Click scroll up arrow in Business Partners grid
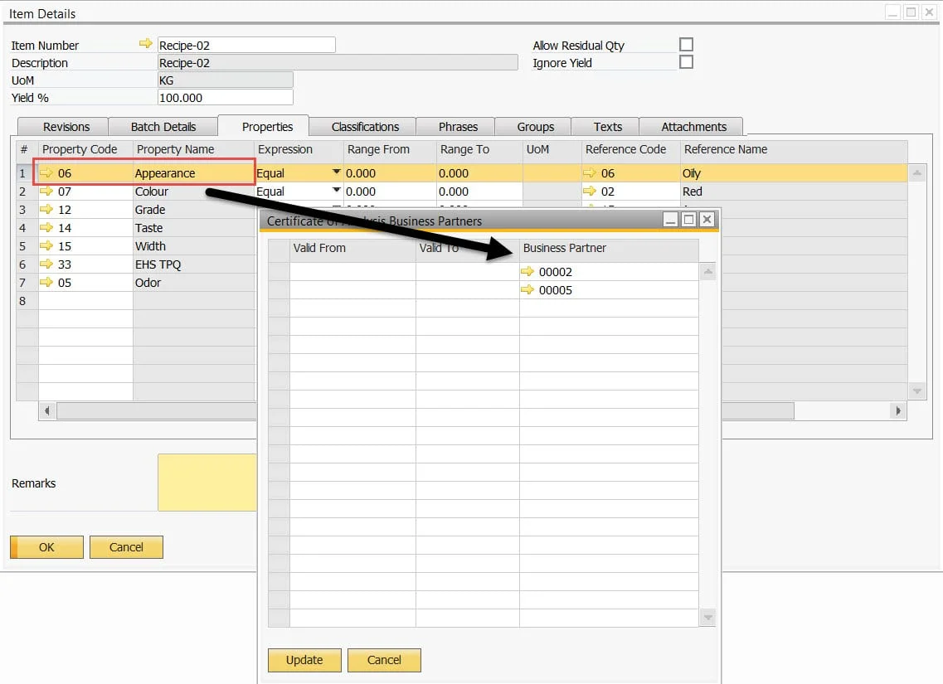 (x=707, y=272)
